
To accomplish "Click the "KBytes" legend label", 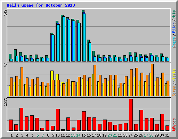I will click(x=174, y=125).
